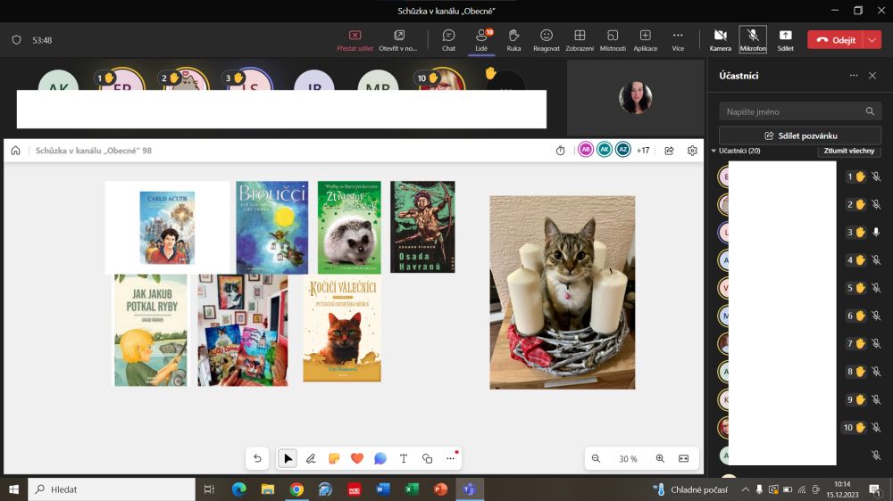
Task: Raise hand with Ruka button
Action: pos(513,40)
